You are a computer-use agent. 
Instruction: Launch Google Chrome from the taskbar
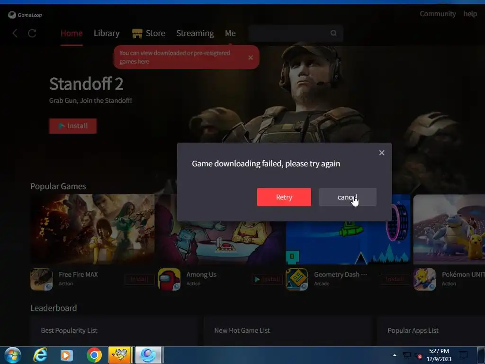94,355
